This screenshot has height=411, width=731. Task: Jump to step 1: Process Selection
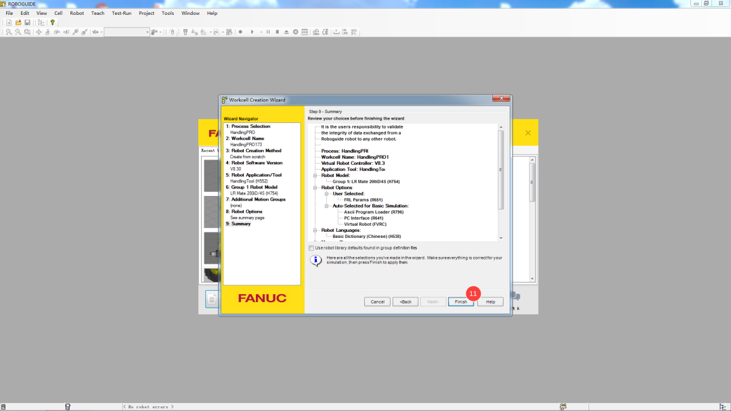point(248,126)
